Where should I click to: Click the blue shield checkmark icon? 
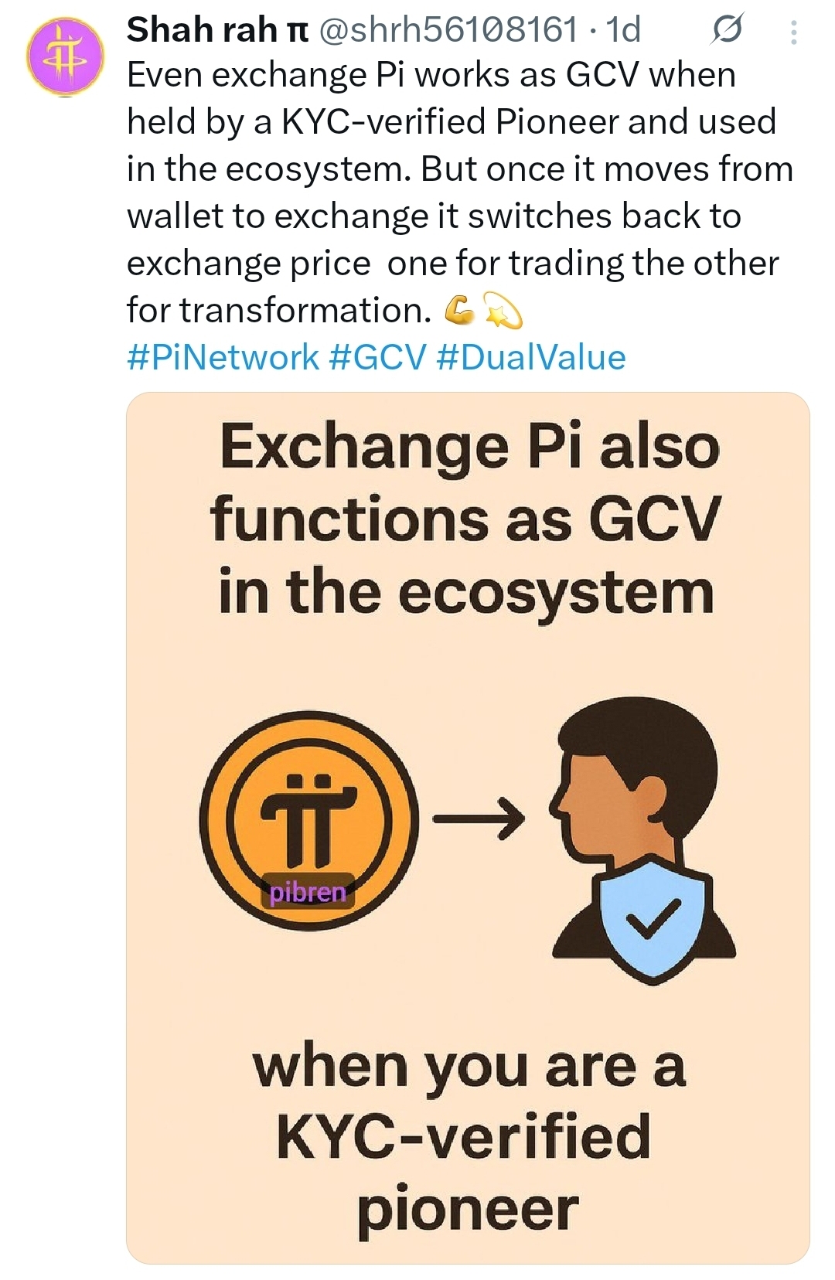(x=652, y=924)
